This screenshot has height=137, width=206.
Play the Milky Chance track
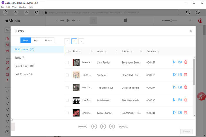pyautogui.click(x=174, y=112)
